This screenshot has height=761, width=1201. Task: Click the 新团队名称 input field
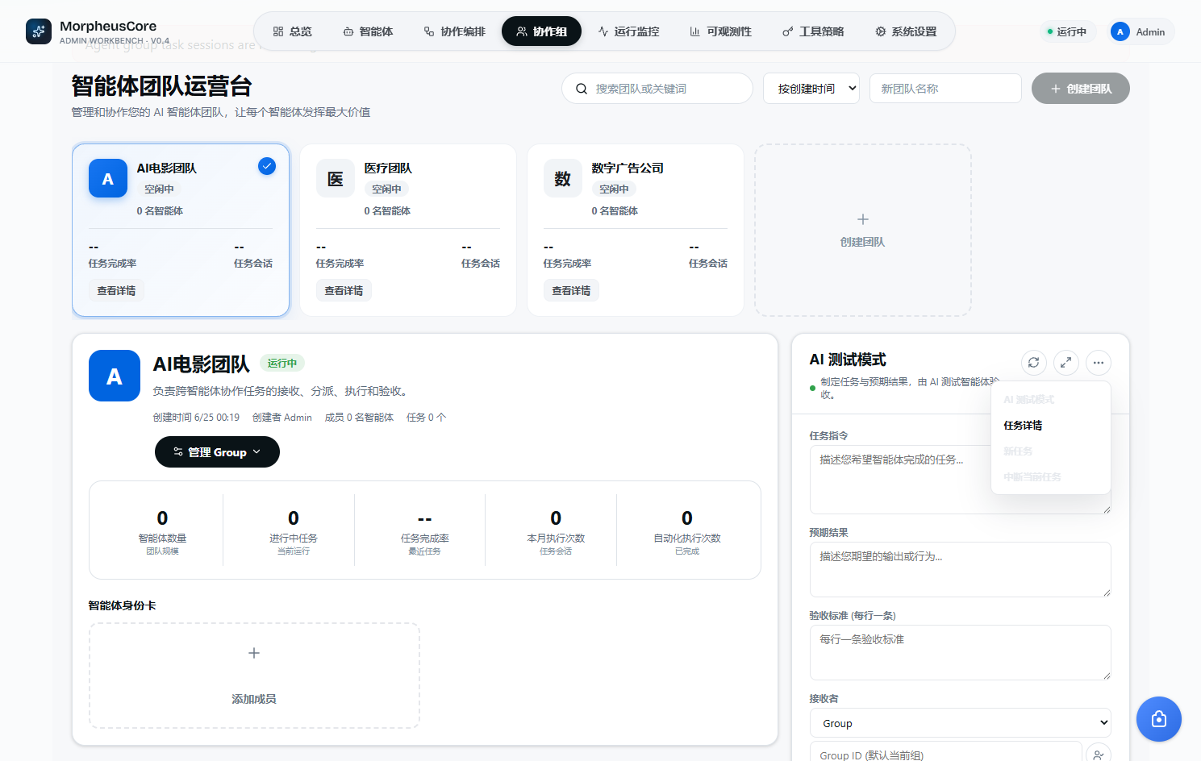click(945, 89)
